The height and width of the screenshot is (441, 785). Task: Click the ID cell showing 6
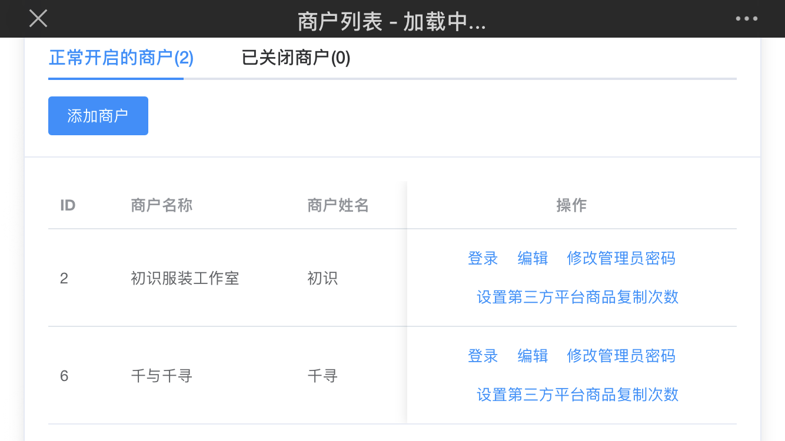64,376
